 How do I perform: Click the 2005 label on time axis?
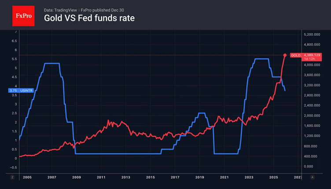pyautogui.click(x=27, y=177)
